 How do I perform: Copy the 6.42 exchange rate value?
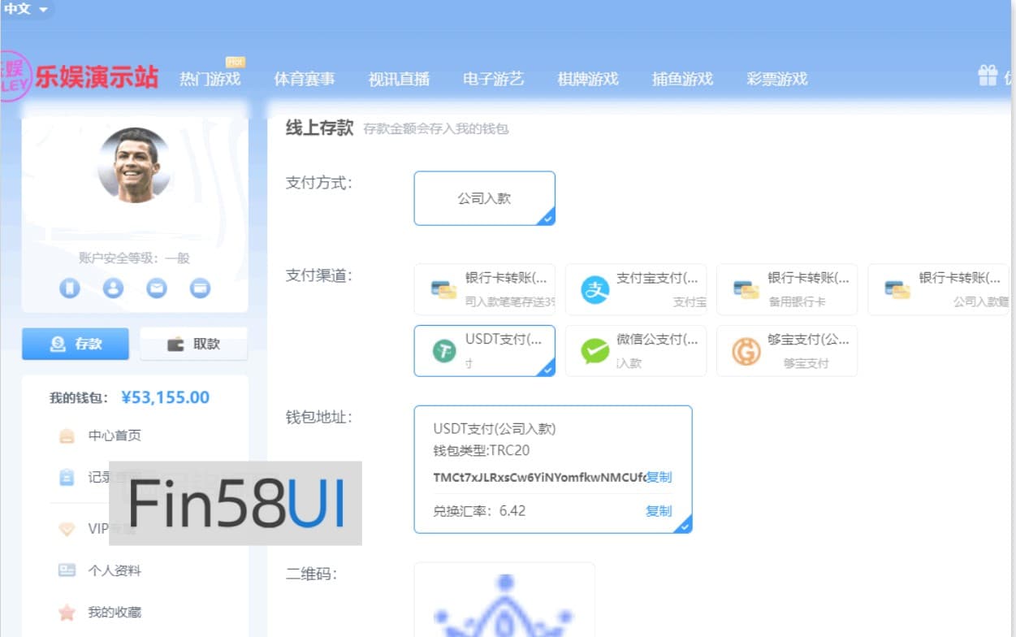(659, 511)
